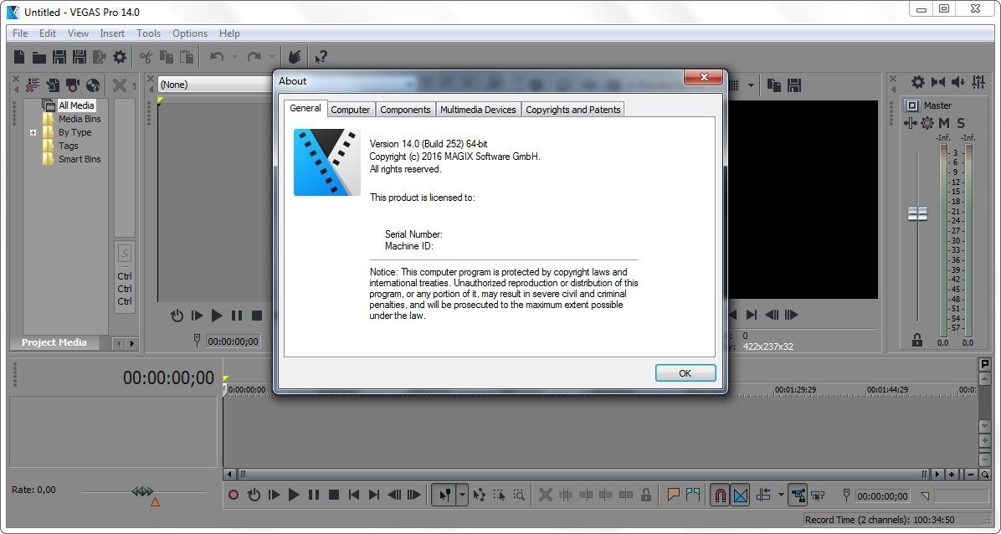The width and height of the screenshot is (1001, 534).
Task: Click Remove unused media icon in Project Media
Action: point(33,85)
